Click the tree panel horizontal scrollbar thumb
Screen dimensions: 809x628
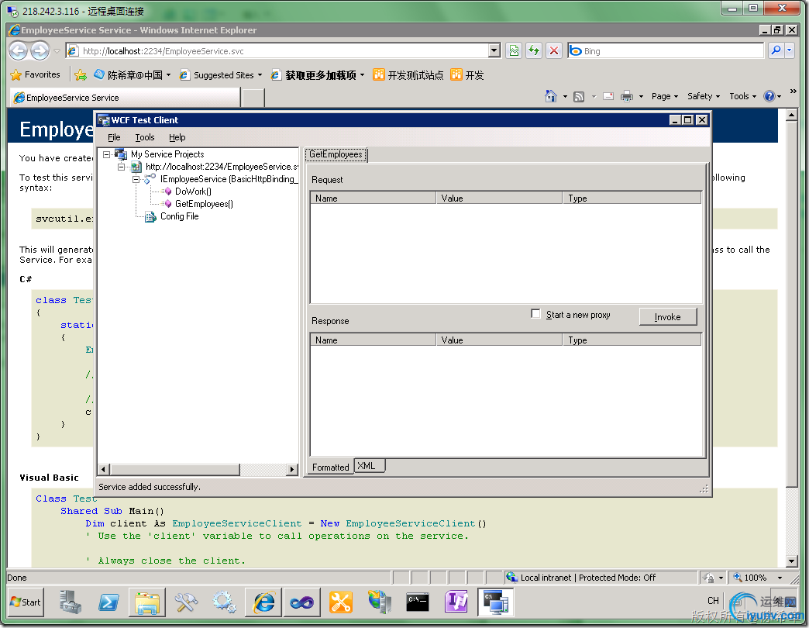[175, 470]
